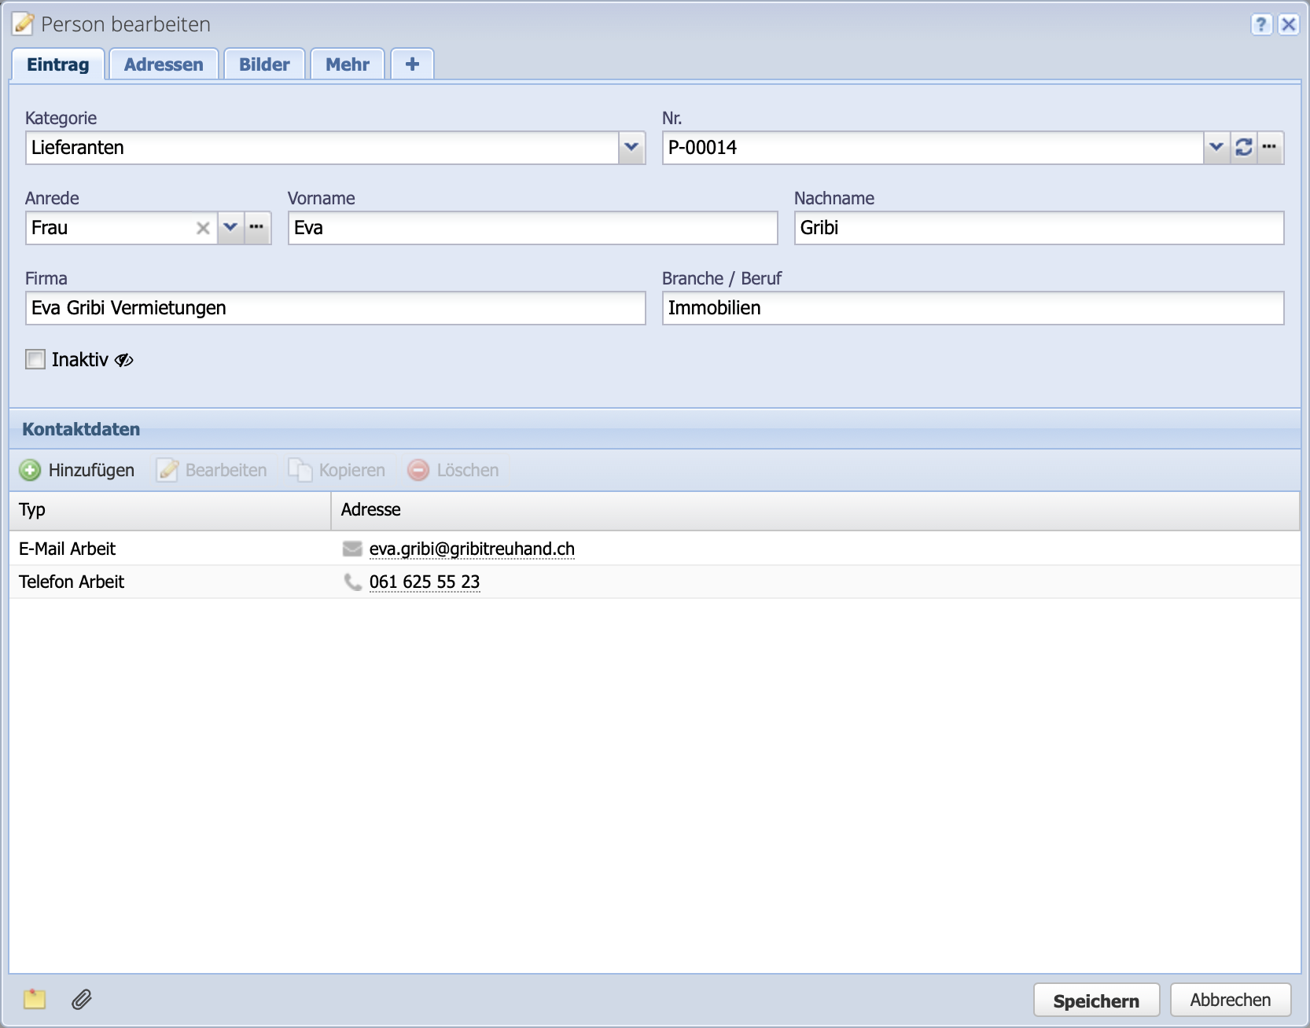Open the Nr. dropdown arrow
Image resolution: width=1310 pixels, height=1028 pixels.
[x=1216, y=148]
